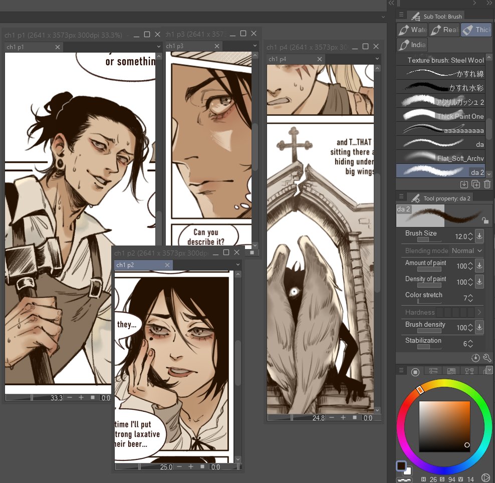495x483 pixels.
Task: Zoom in on ch1 p1 window
Action: [81, 397]
